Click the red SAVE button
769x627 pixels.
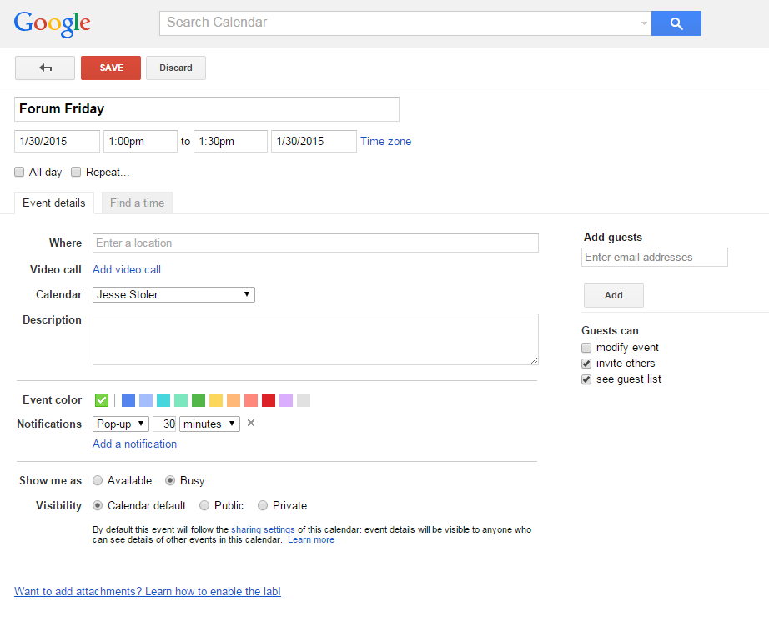click(x=111, y=68)
